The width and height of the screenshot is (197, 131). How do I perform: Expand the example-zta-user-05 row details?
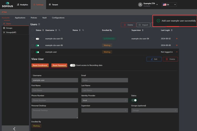[177, 39]
